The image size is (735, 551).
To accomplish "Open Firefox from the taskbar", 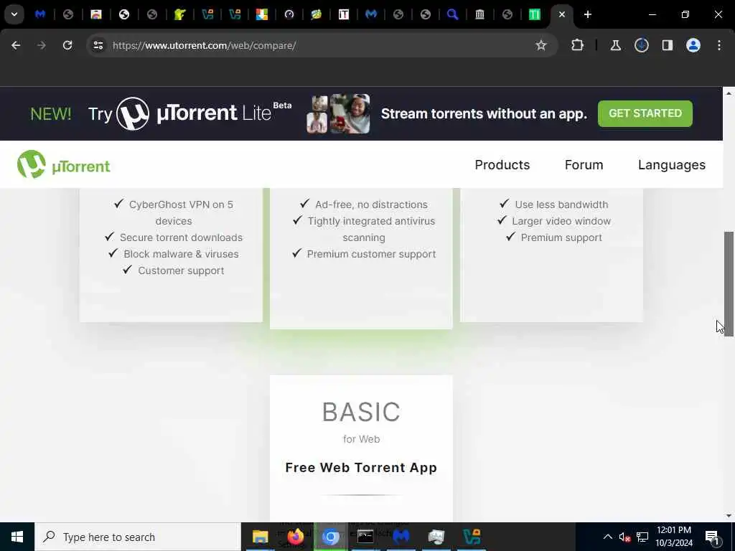I will [x=295, y=537].
